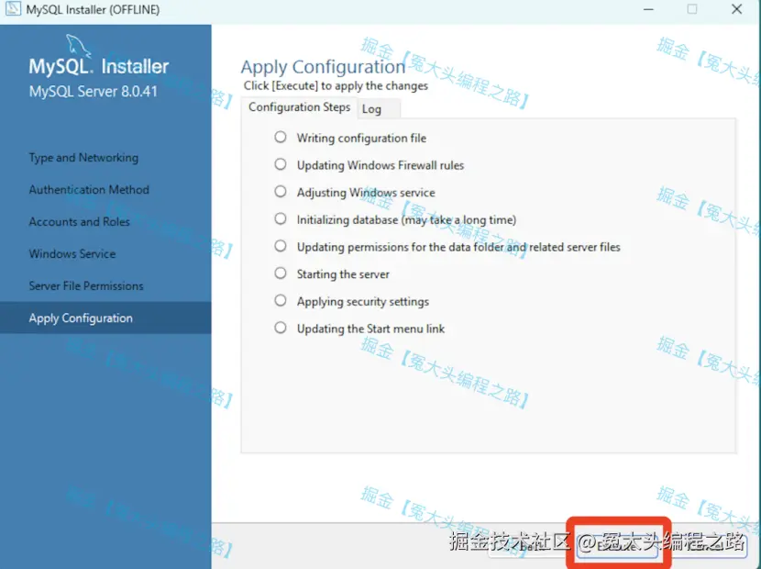Screen dimensions: 761x569
Task: Click 'Click [Execute] to apply the changes' text
Action: 336,86
